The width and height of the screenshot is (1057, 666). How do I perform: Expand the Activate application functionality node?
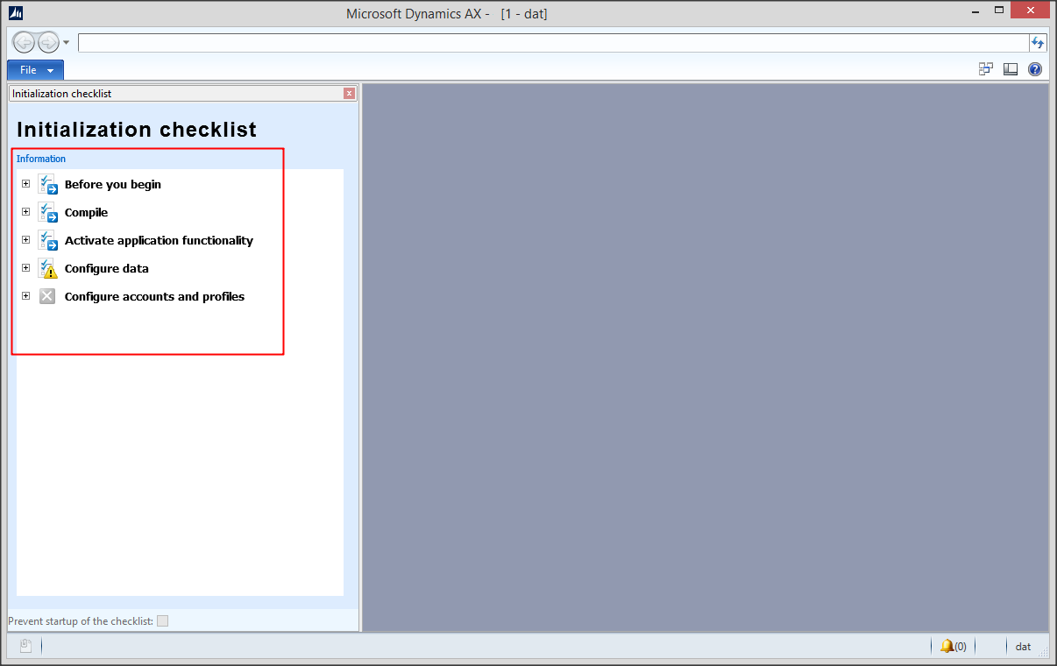click(25, 240)
